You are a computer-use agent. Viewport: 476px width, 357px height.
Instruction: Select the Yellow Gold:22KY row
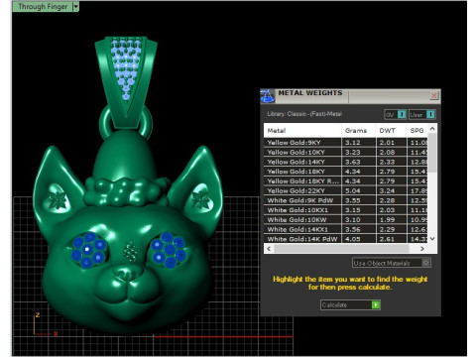(346, 190)
